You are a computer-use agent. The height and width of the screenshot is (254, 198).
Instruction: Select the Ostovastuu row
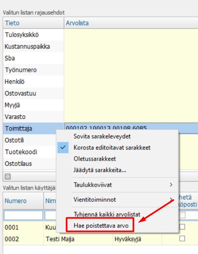[33, 93]
